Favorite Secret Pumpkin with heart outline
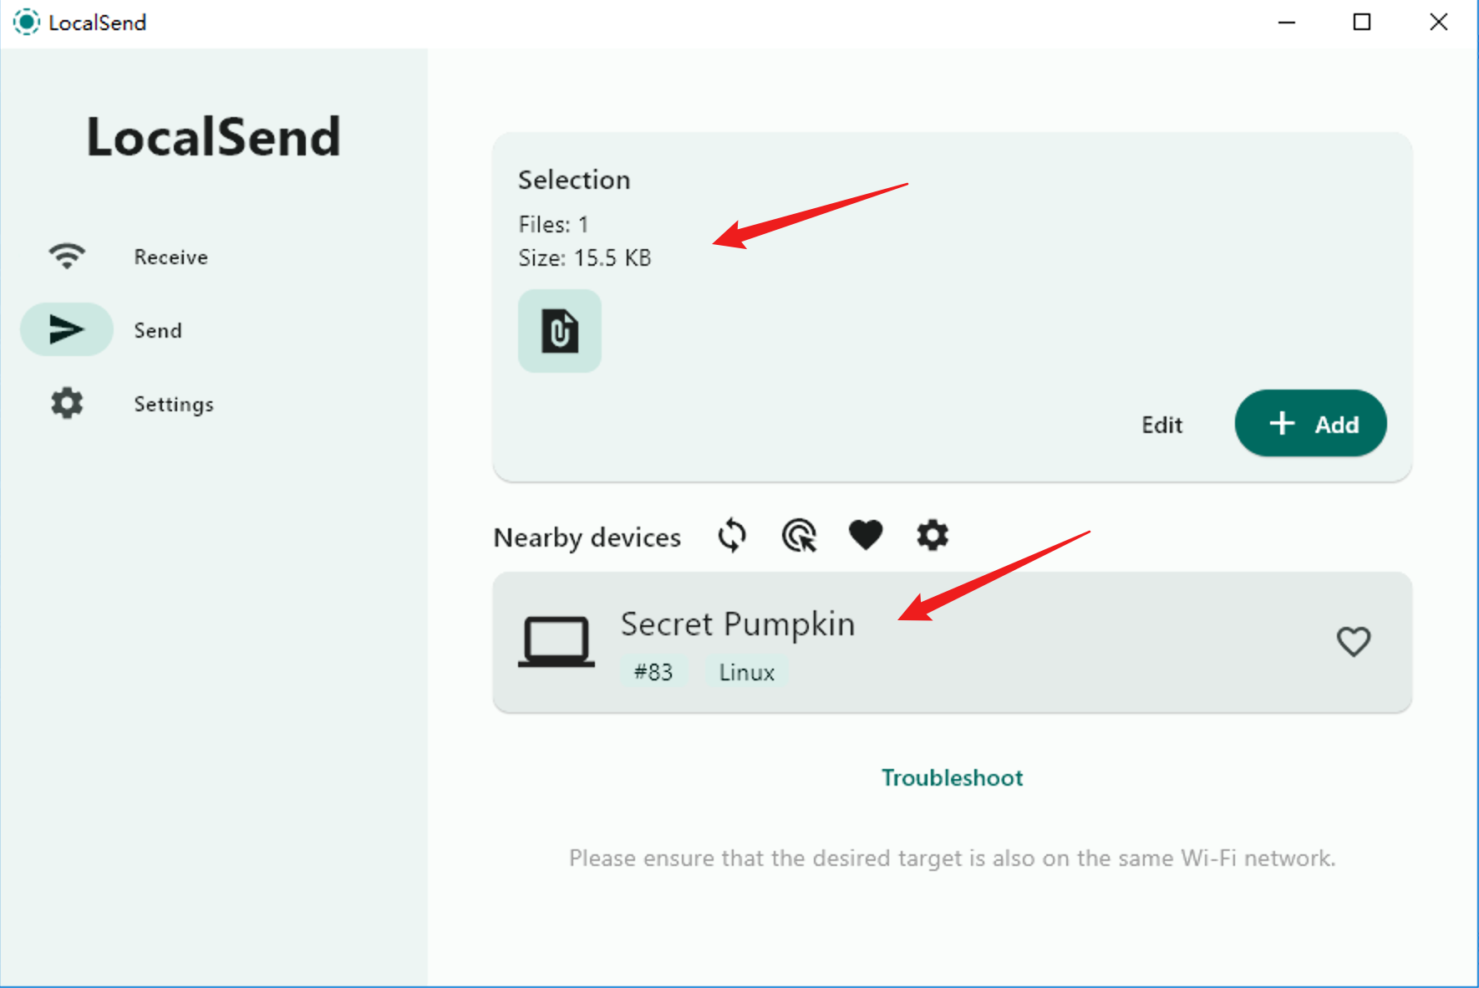The width and height of the screenshot is (1479, 988). coord(1354,641)
